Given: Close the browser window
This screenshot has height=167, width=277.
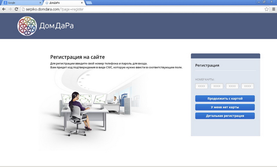Looking at the screenshot, I should [x=272, y=2].
